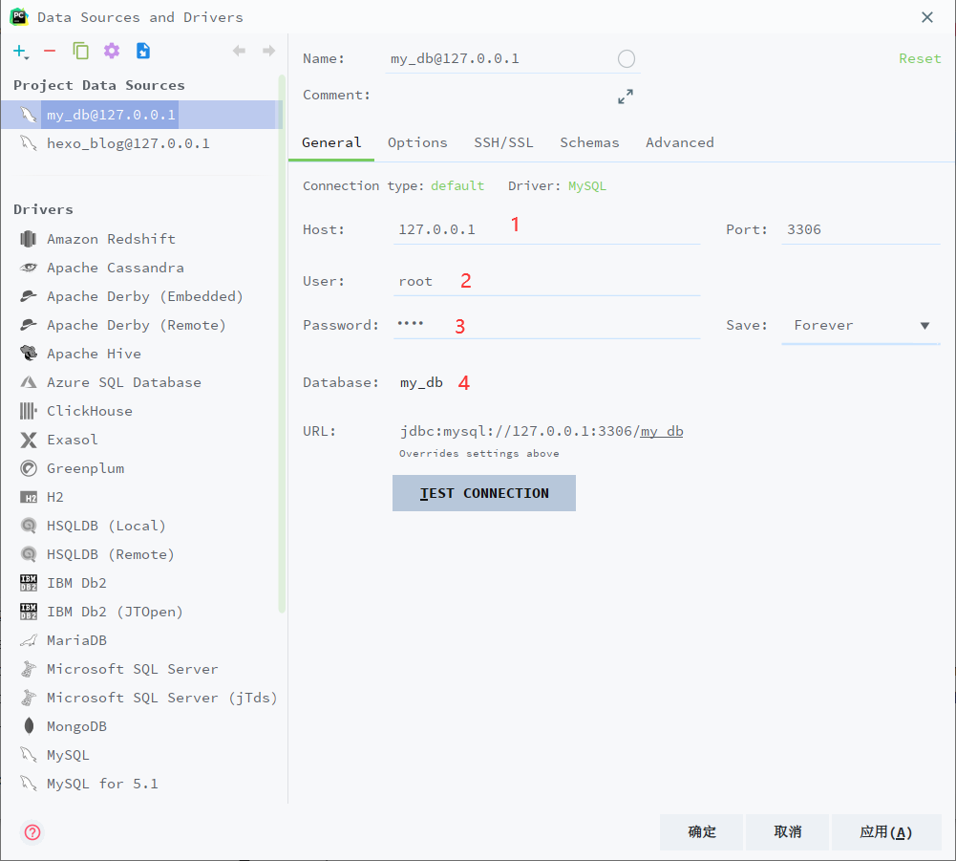Viewport: 956px width, 861px height.
Task: Apply changes with 应用(A) button
Action: [886, 831]
